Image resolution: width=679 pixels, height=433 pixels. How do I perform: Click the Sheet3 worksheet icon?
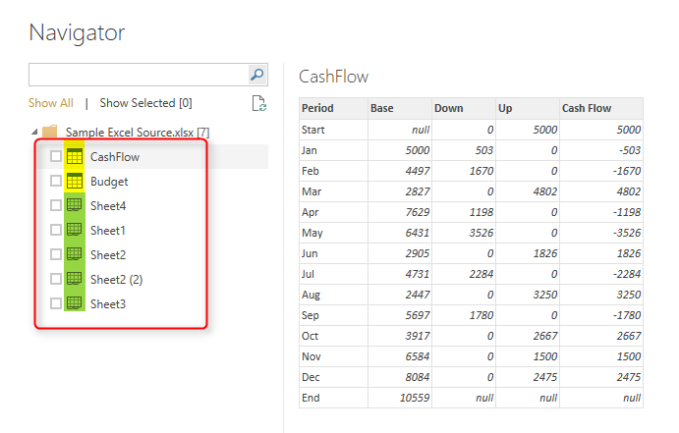pyautogui.click(x=74, y=303)
